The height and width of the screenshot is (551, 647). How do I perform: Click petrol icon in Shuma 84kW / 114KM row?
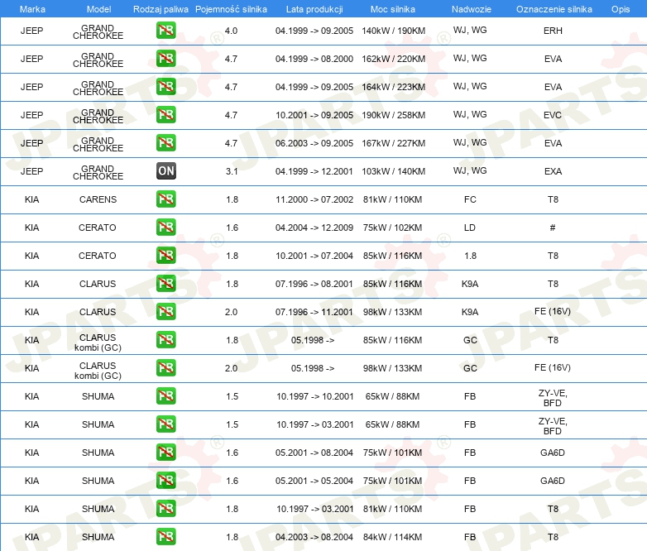tap(165, 537)
